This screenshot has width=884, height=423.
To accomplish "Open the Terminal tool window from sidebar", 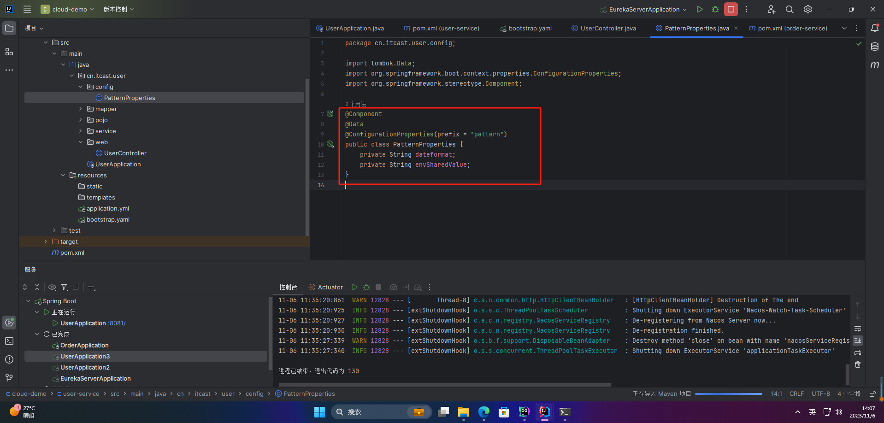I will tap(9, 341).
